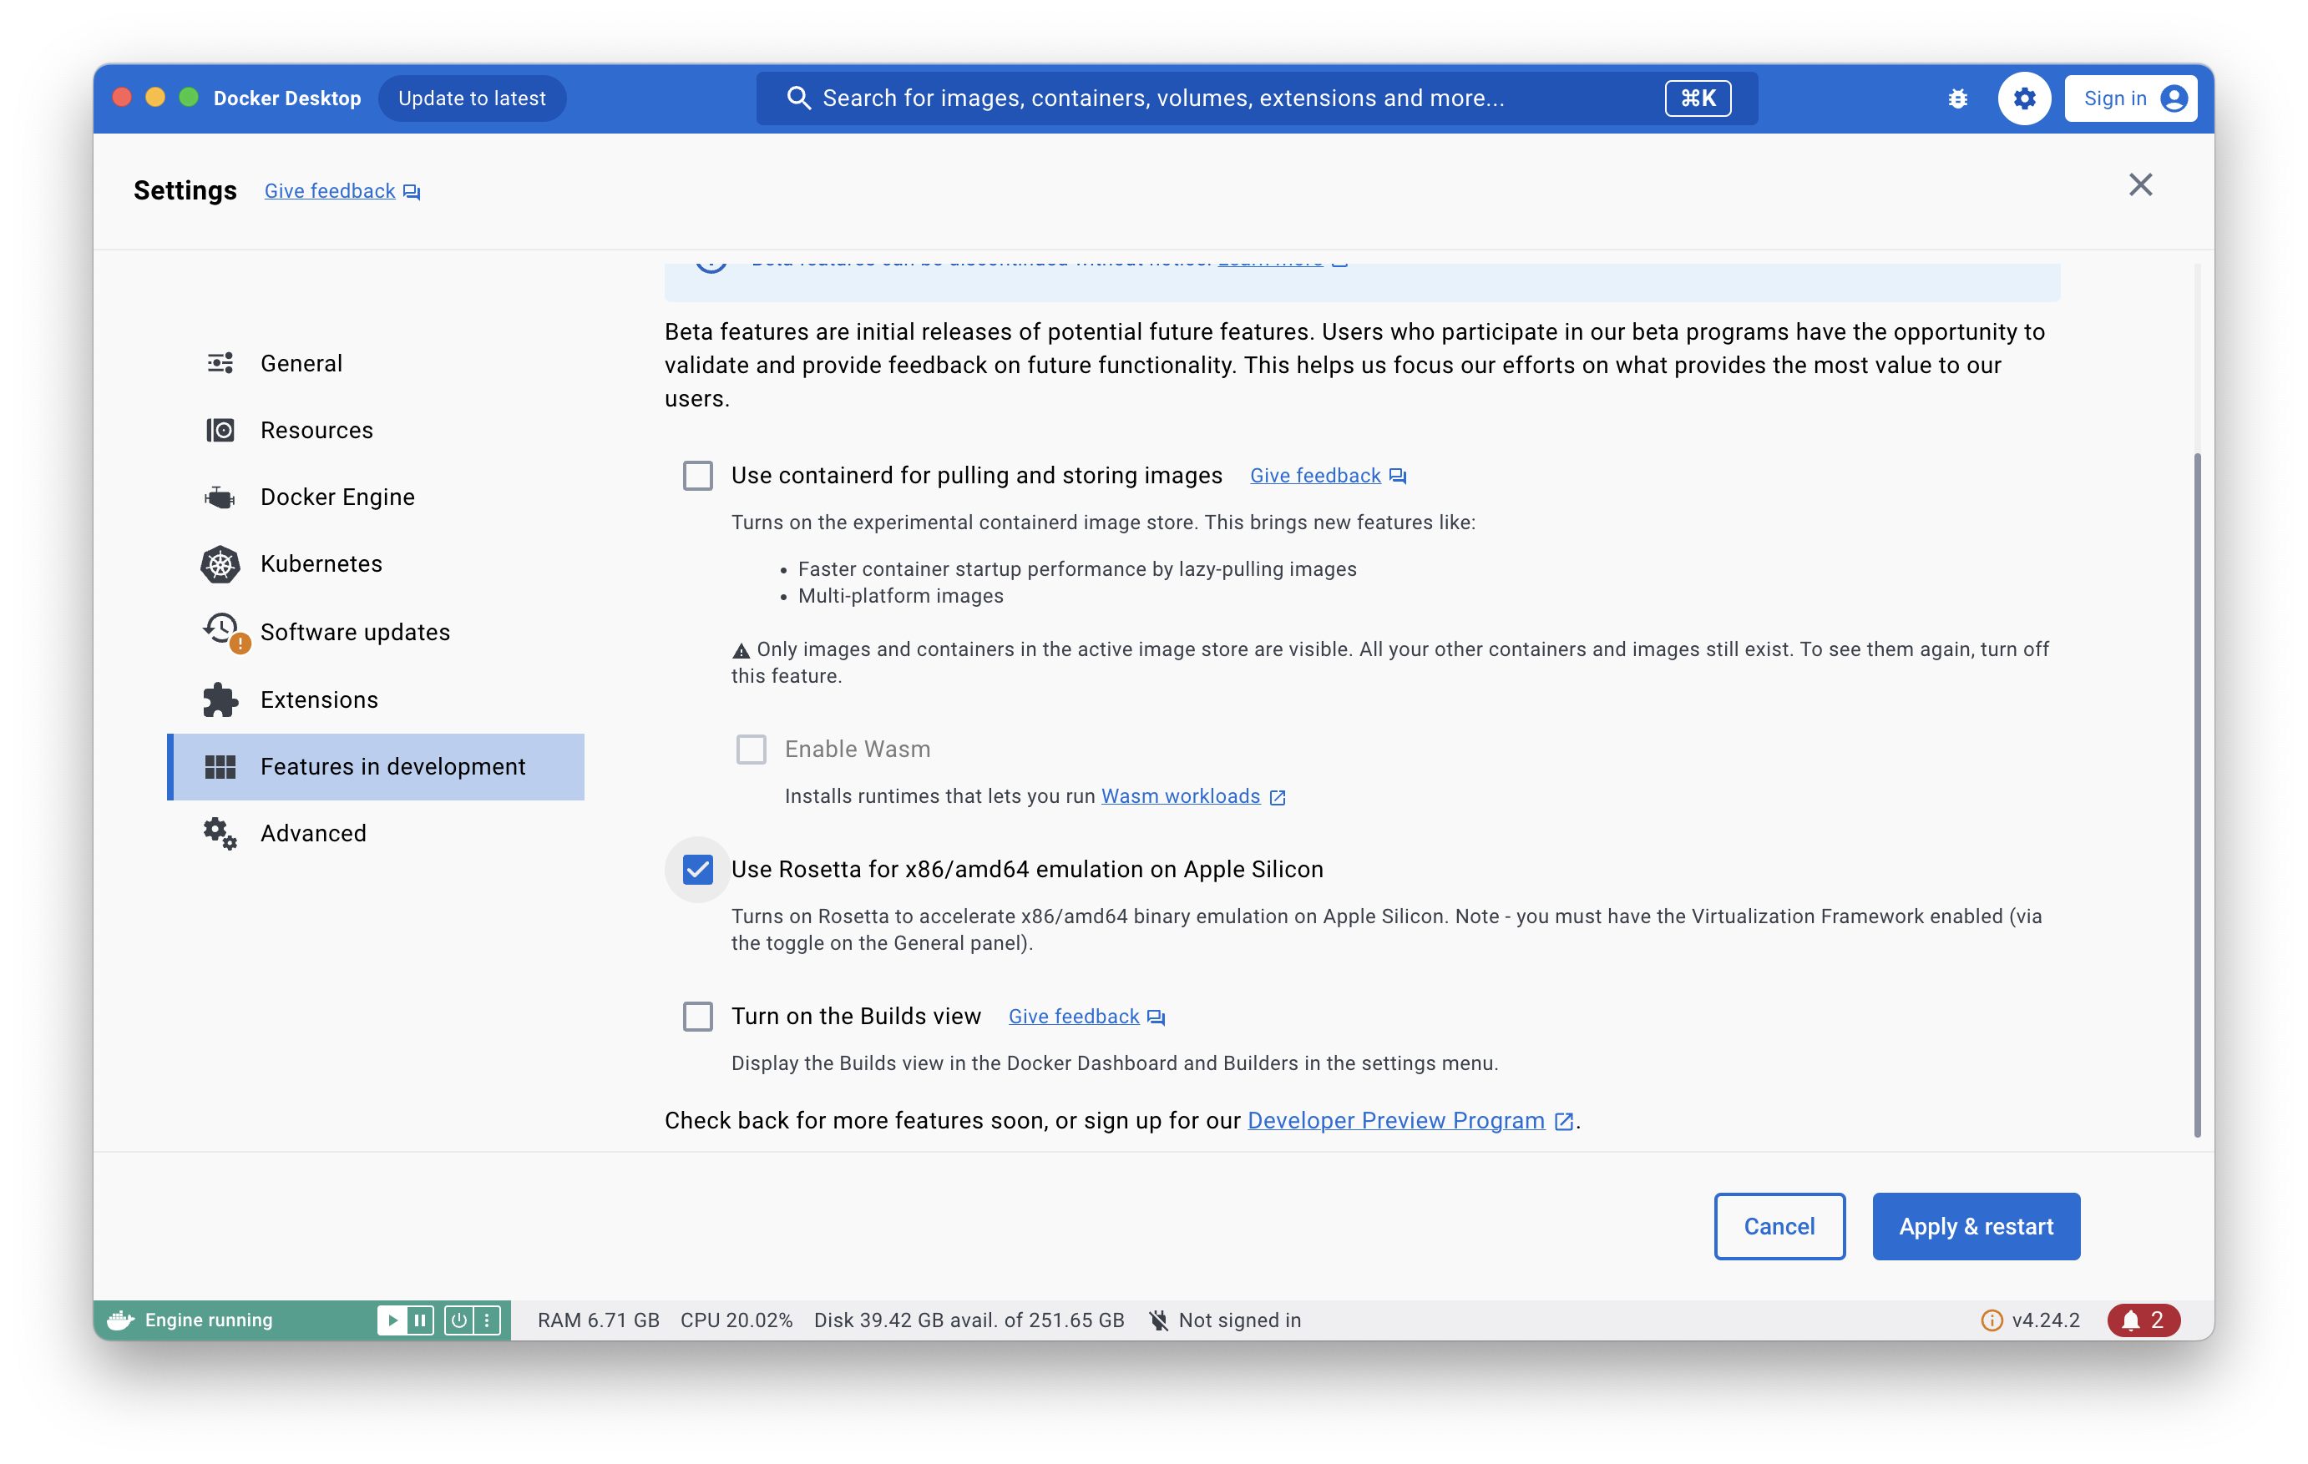The height and width of the screenshot is (1464, 2308).
Task: Open the engine more options menu
Action: 487,1320
